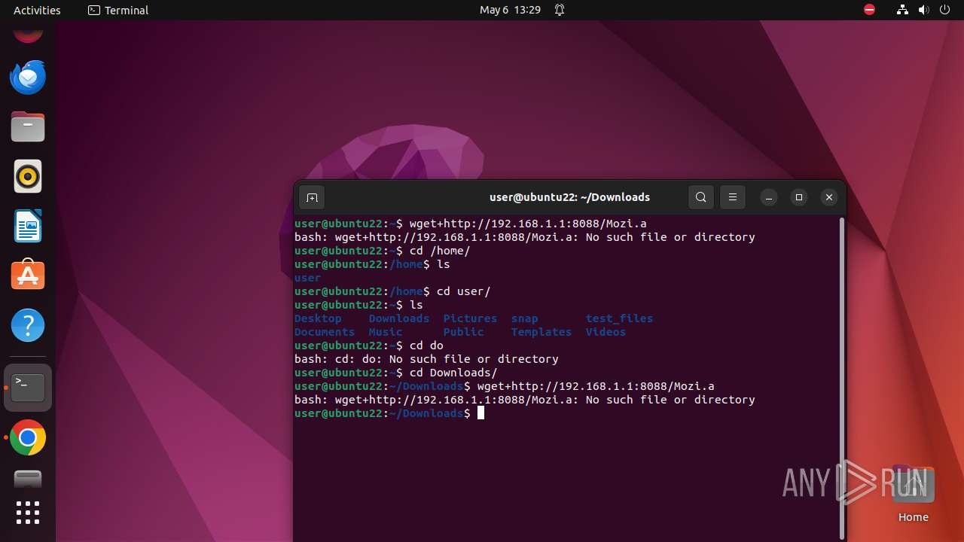Open Rhythmbox music player in dock
964x542 pixels.
tap(28, 176)
